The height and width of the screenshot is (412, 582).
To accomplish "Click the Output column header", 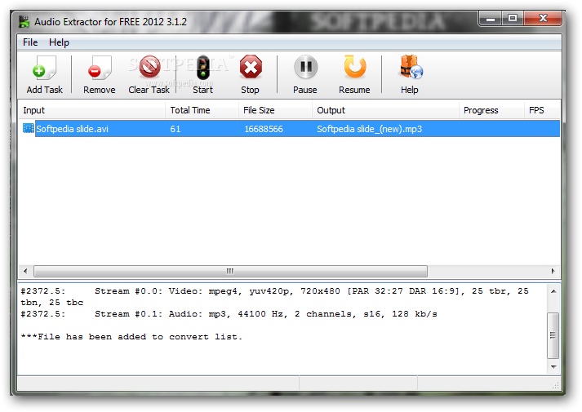I will [x=385, y=110].
